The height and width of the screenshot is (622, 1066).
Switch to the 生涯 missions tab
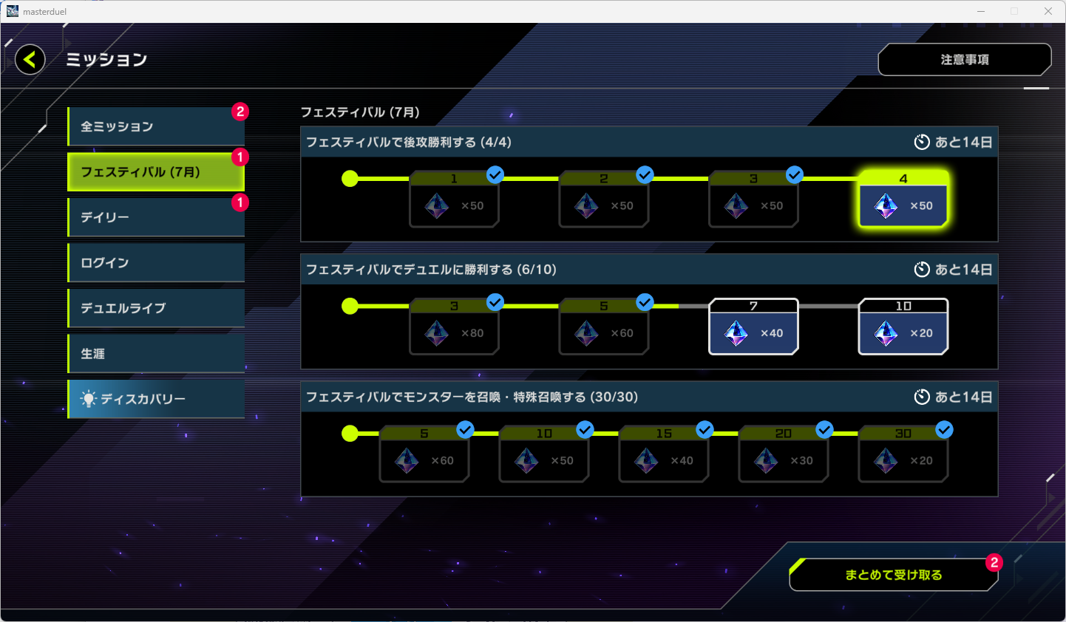[156, 354]
